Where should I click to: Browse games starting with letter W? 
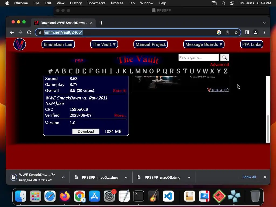pos(205,71)
